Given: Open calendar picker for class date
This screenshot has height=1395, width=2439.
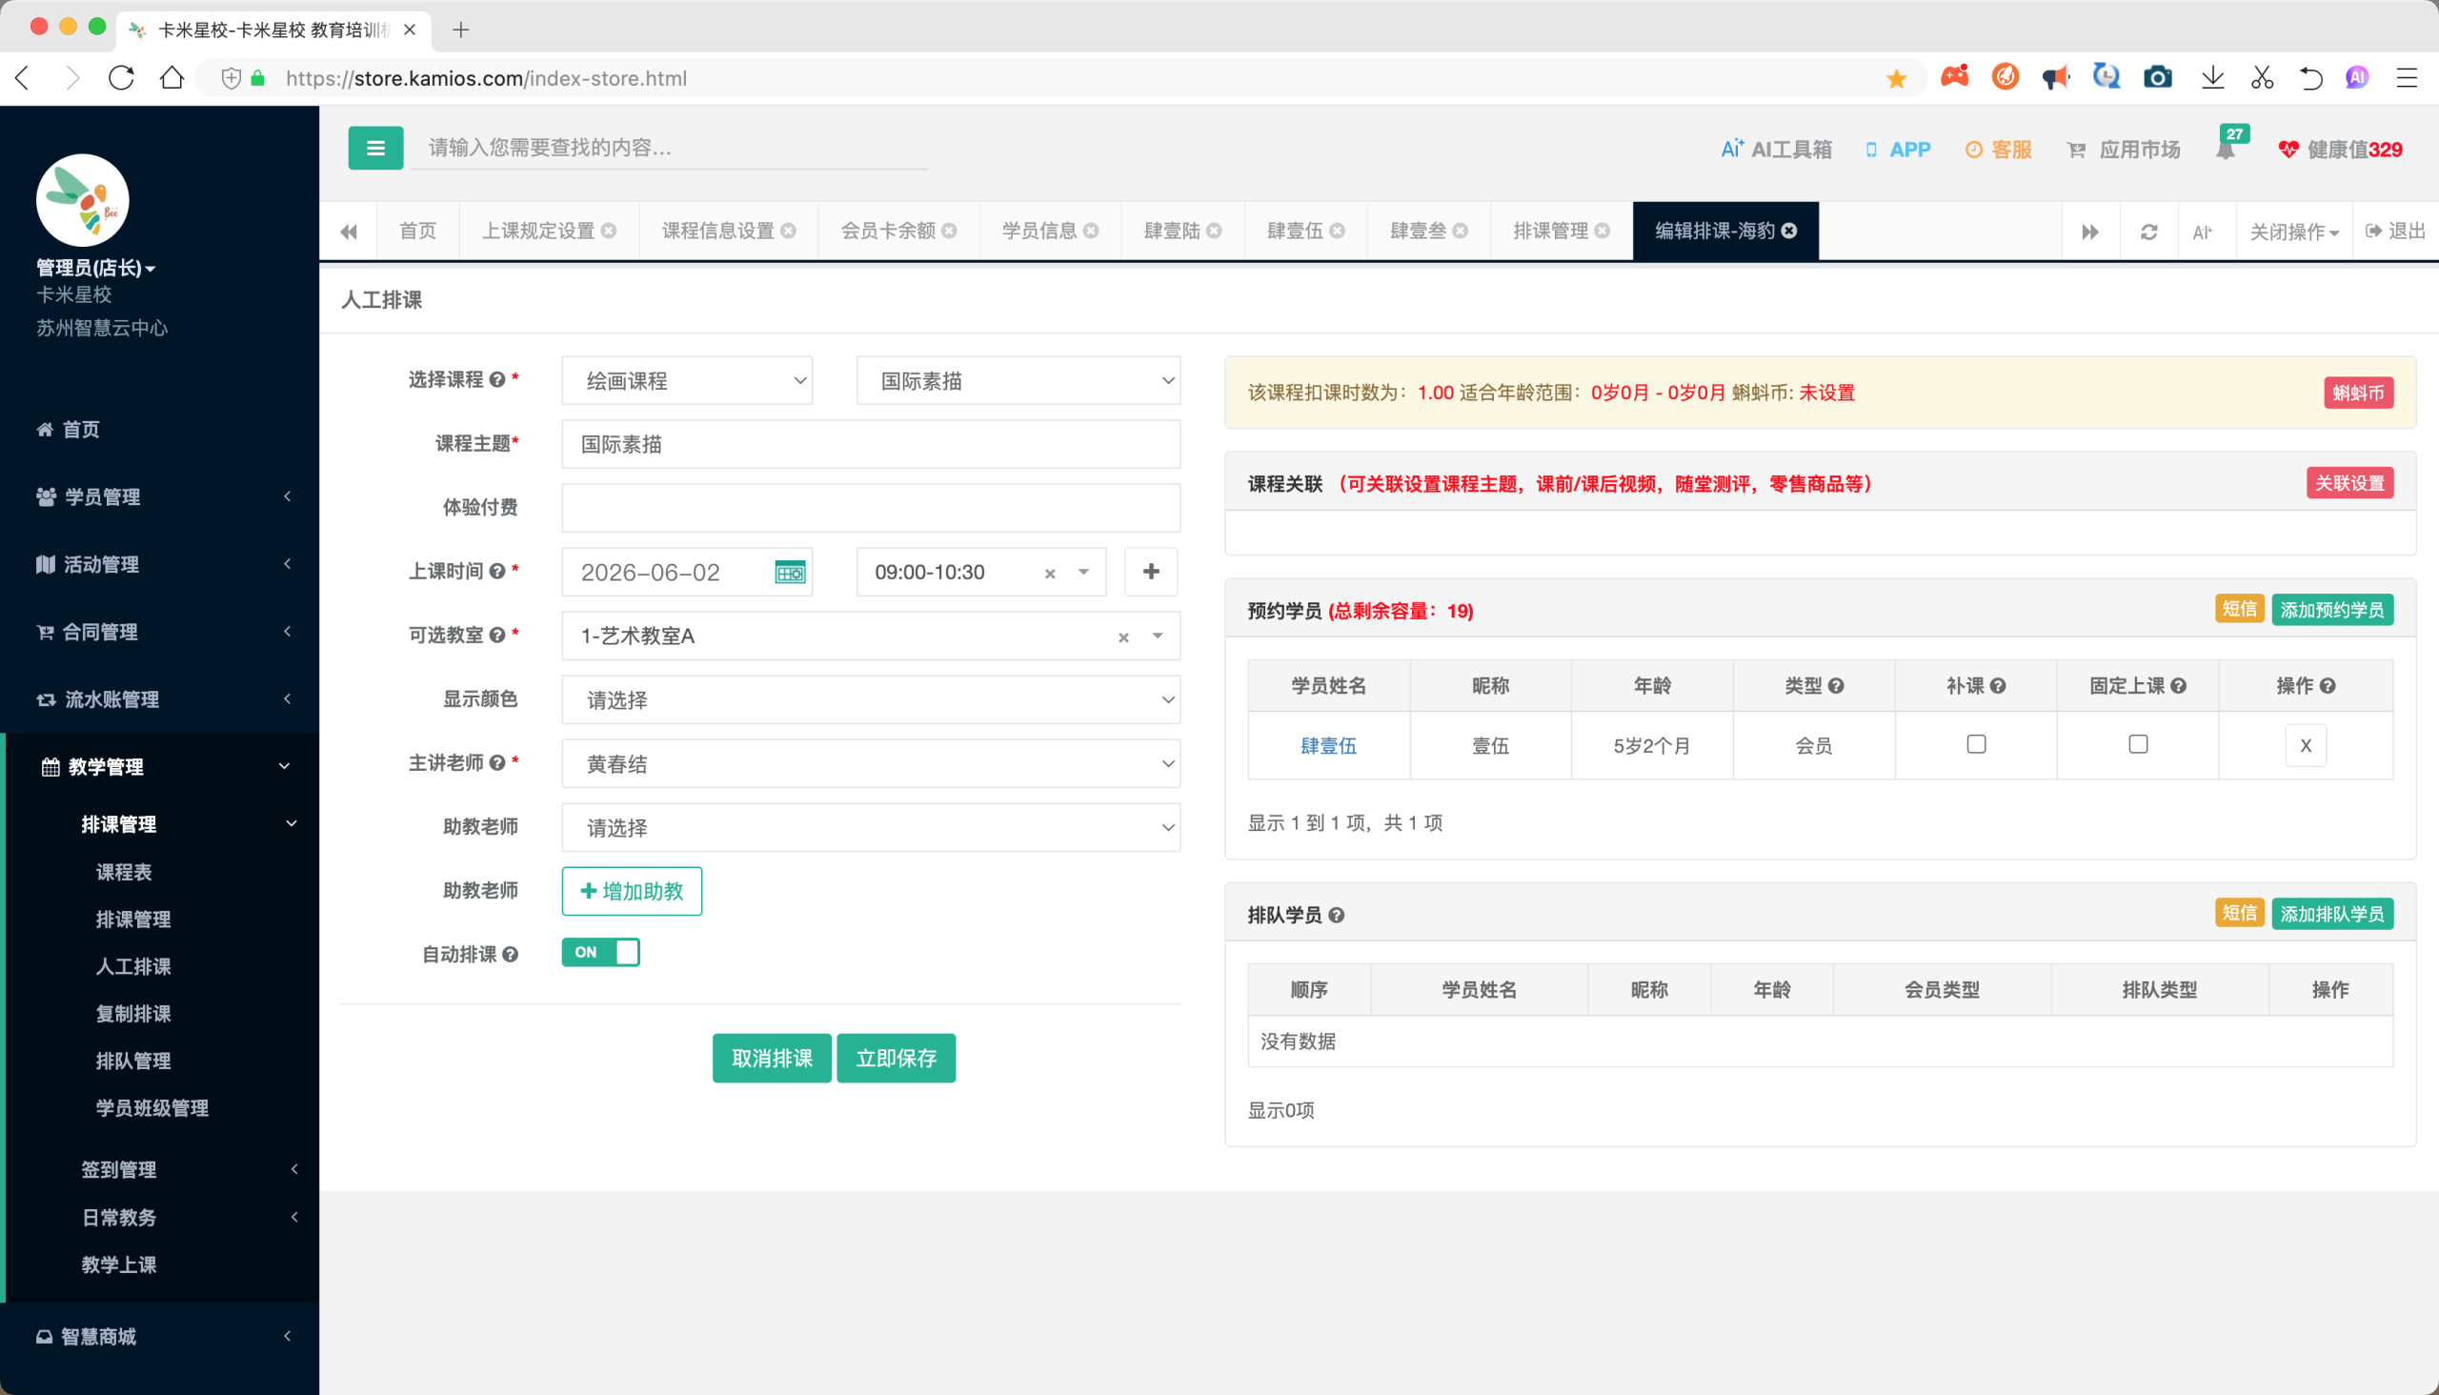Looking at the screenshot, I should click(790, 573).
